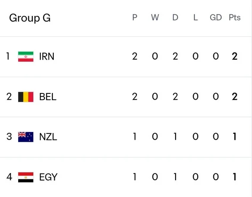Screen dimensions: 252x197
Task: Click the Iran flag icon
Action: (26, 56)
